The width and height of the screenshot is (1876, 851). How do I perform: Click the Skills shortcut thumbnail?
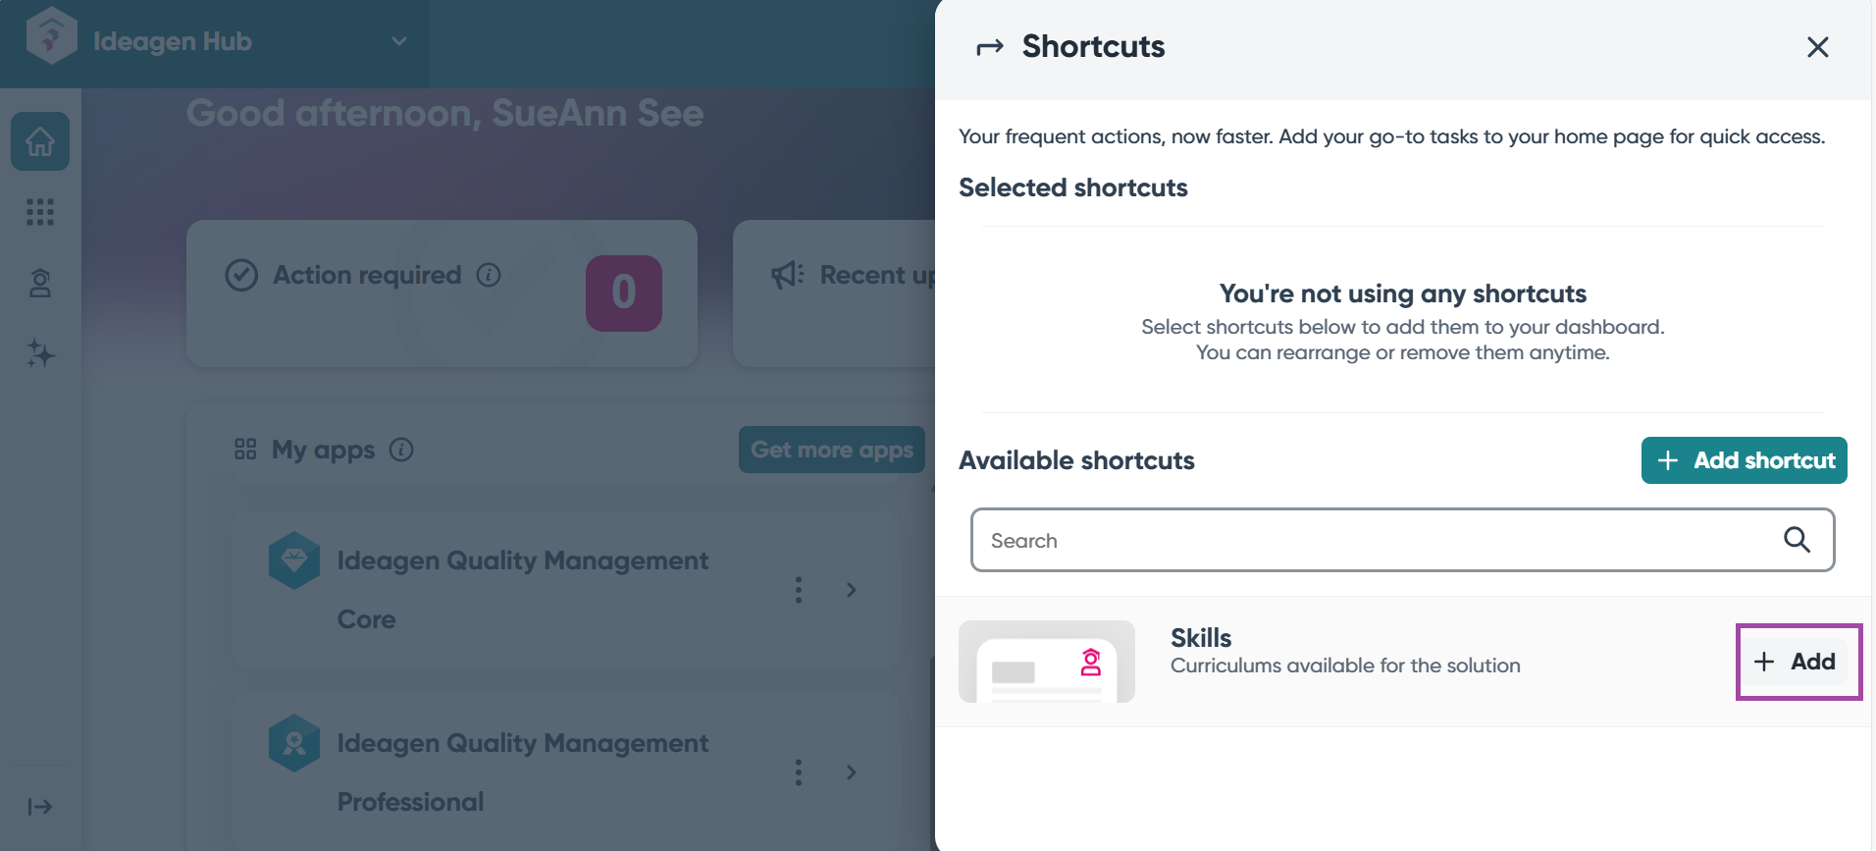coord(1047,662)
